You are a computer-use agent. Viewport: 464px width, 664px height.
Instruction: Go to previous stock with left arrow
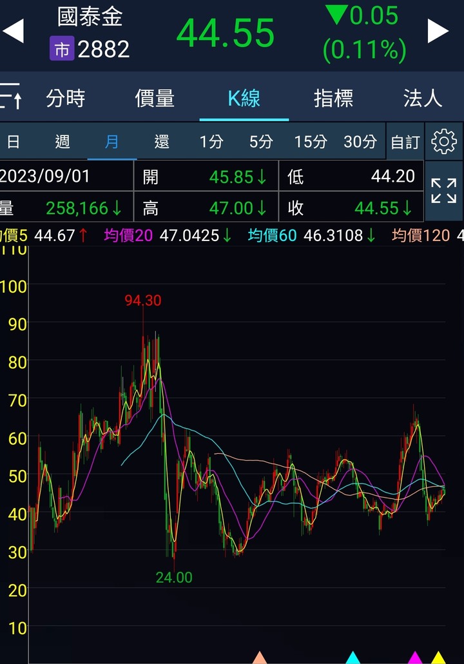tap(13, 31)
